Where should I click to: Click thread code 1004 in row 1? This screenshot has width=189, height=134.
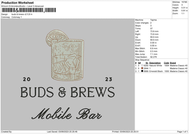click(x=167, y=65)
